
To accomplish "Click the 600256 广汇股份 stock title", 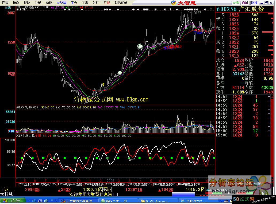I will tap(240, 9).
